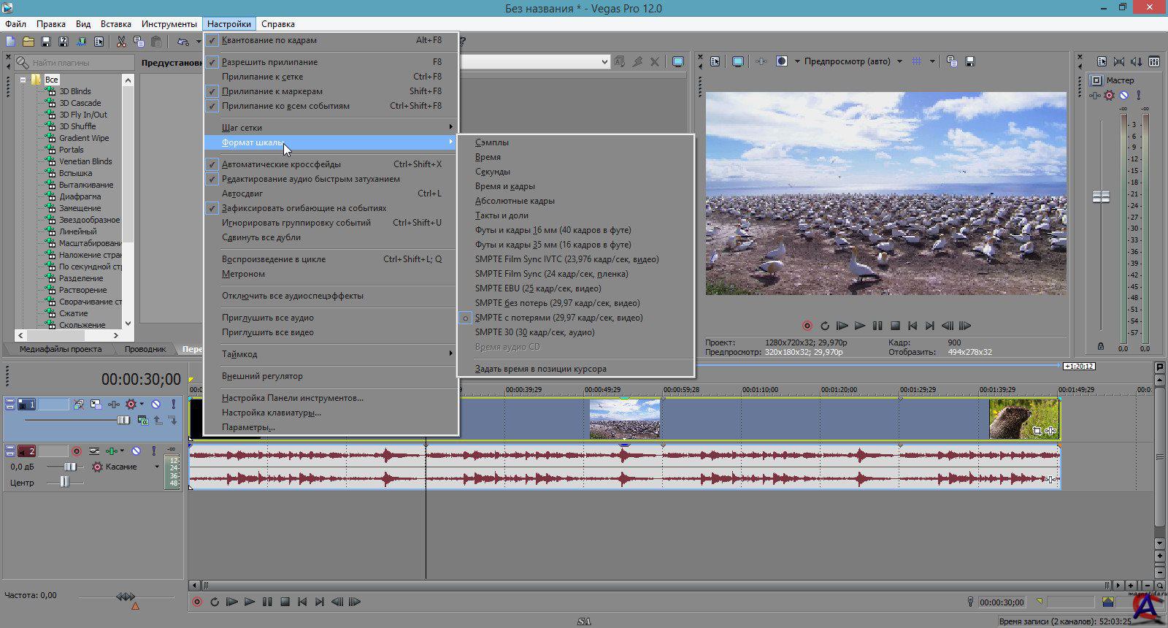Click the record button in preview transport
This screenshot has width=1168, height=628.
pos(807,326)
